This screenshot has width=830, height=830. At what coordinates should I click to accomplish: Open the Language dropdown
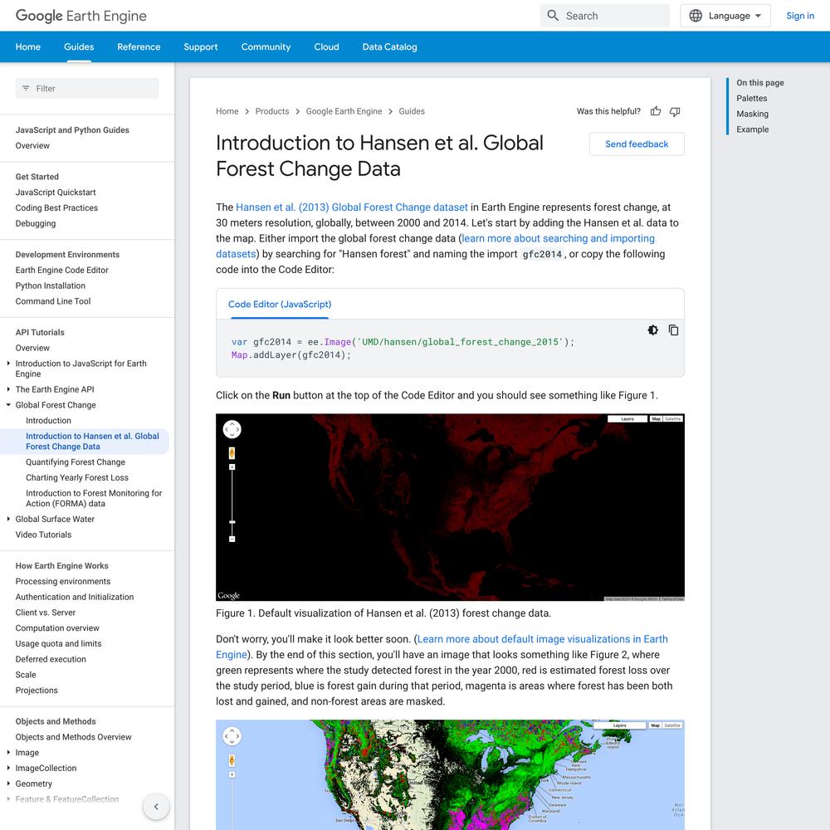[725, 16]
